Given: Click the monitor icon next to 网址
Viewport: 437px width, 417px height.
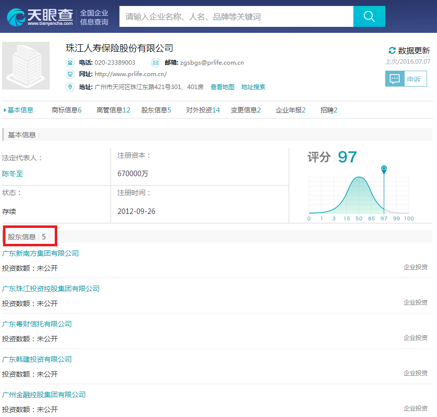Looking at the screenshot, I should (x=70, y=74).
